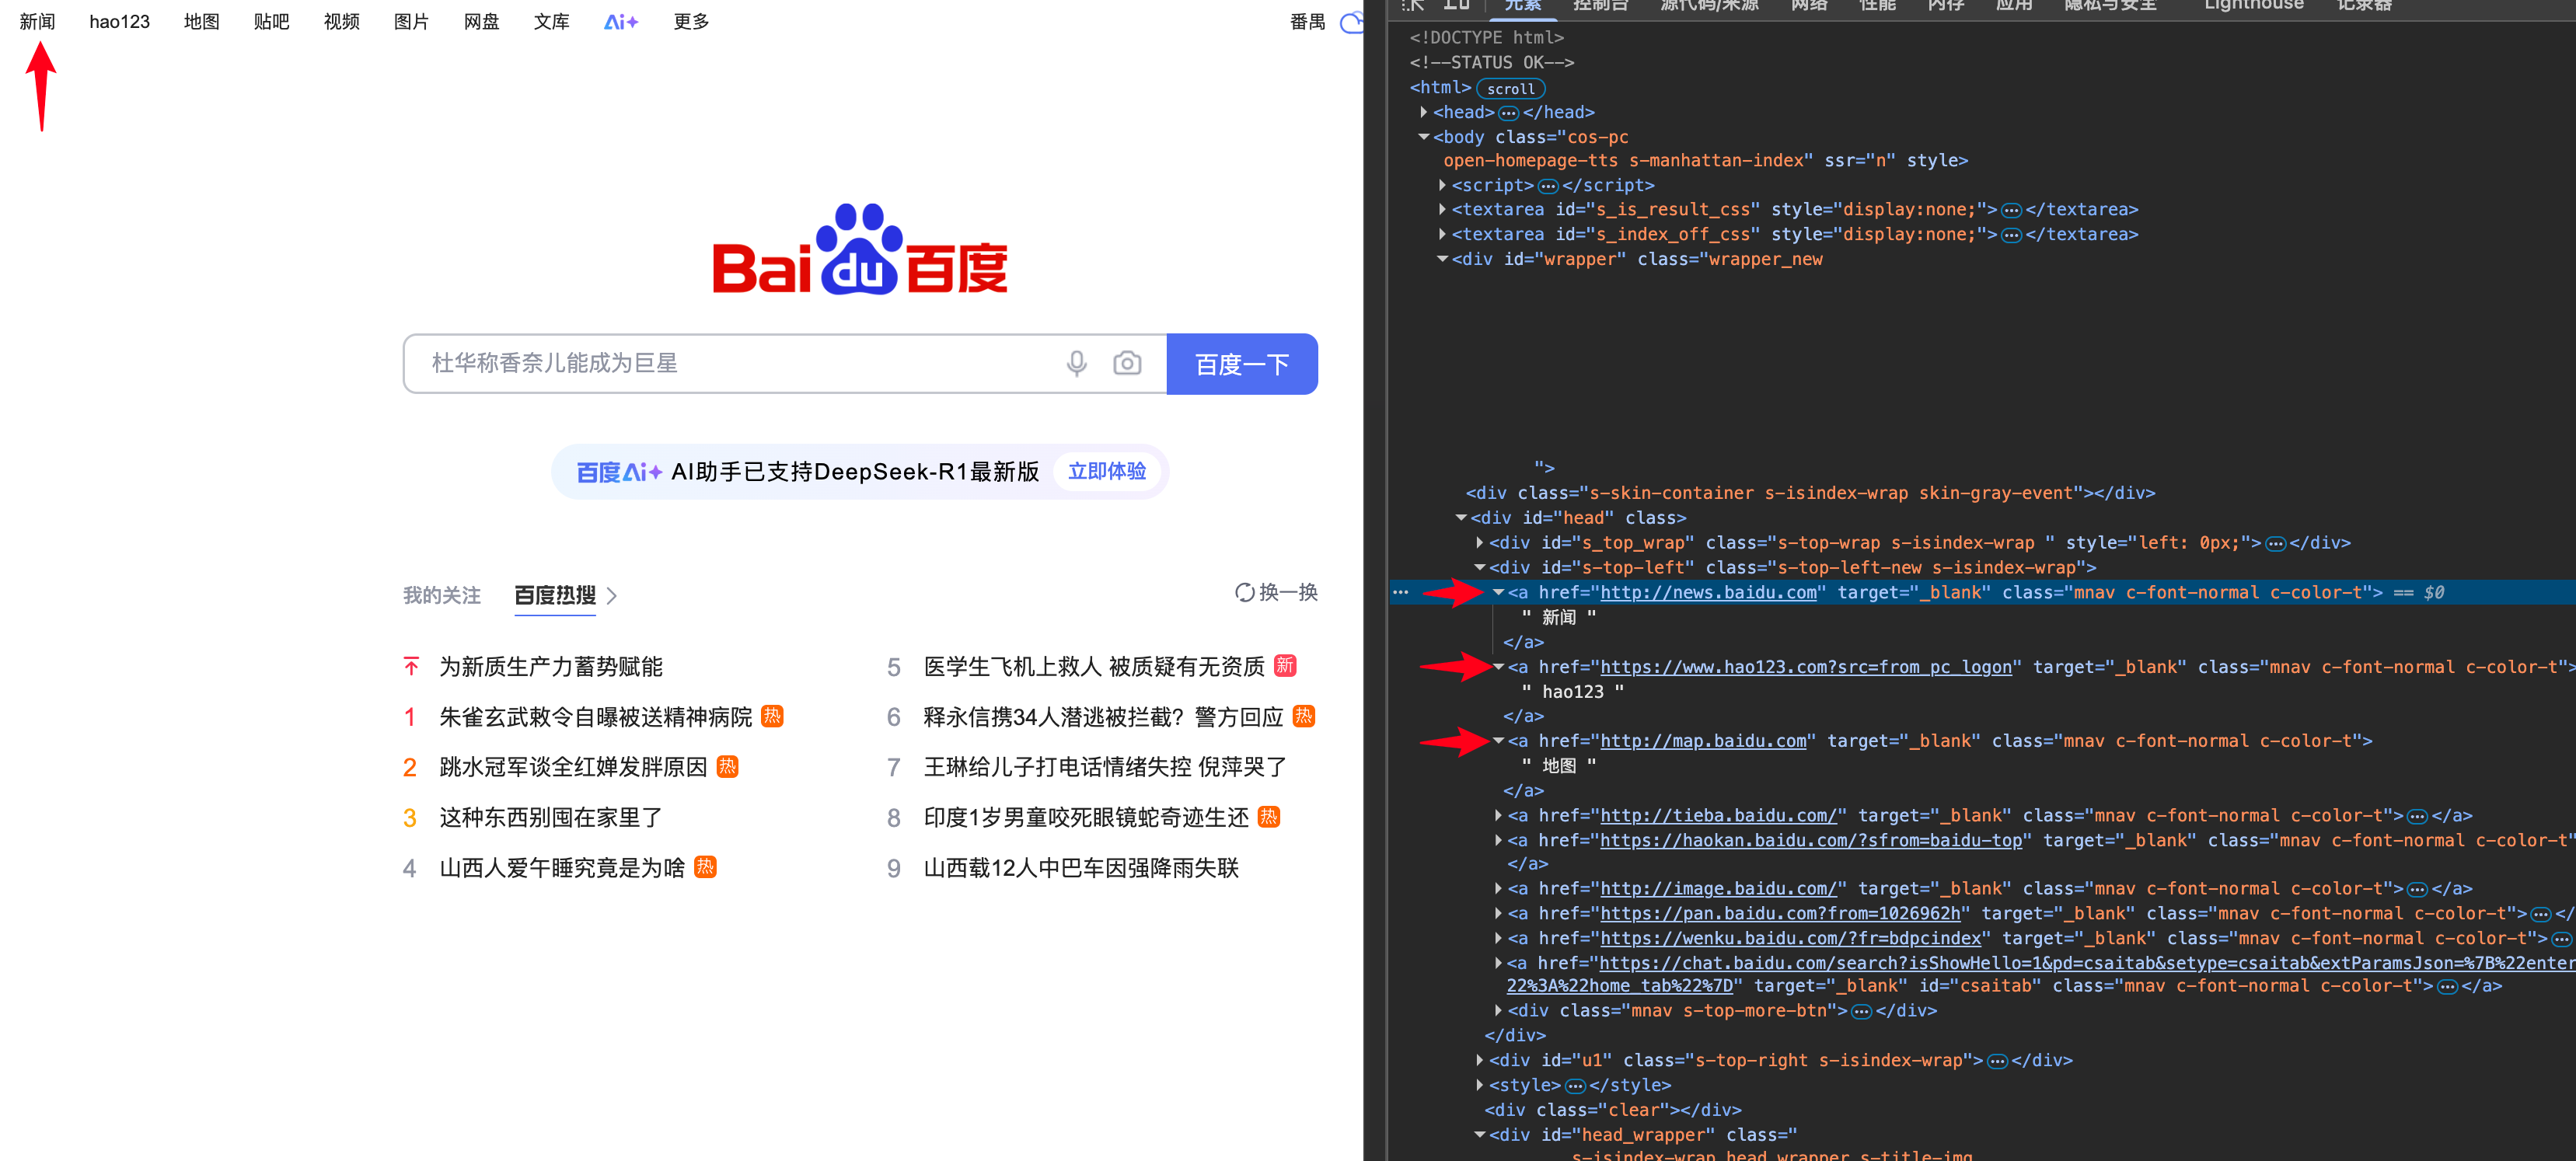Collapse the body element node
The height and width of the screenshot is (1161, 2576).
1424,137
